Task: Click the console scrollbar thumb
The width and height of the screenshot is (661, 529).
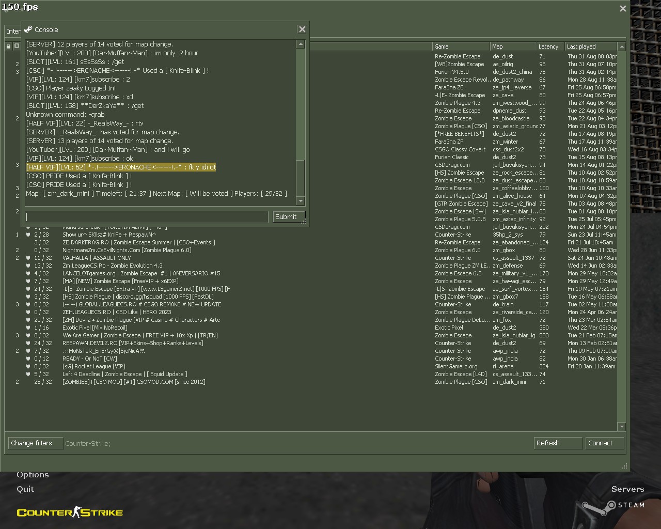Action: [300, 178]
